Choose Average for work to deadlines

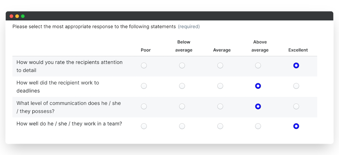click(x=220, y=86)
